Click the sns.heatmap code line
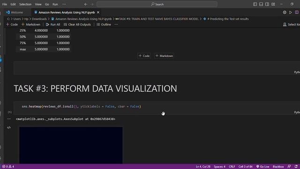The image size is (300, 169). (81, 107)
